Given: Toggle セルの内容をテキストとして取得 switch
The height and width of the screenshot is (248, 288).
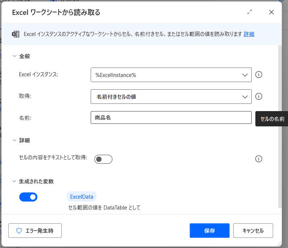Looking at the screenshot, I should (103, 159).
